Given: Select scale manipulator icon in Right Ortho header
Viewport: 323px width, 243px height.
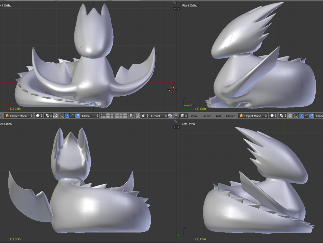Looking at the screenshot, I should (x=311, y=116).
